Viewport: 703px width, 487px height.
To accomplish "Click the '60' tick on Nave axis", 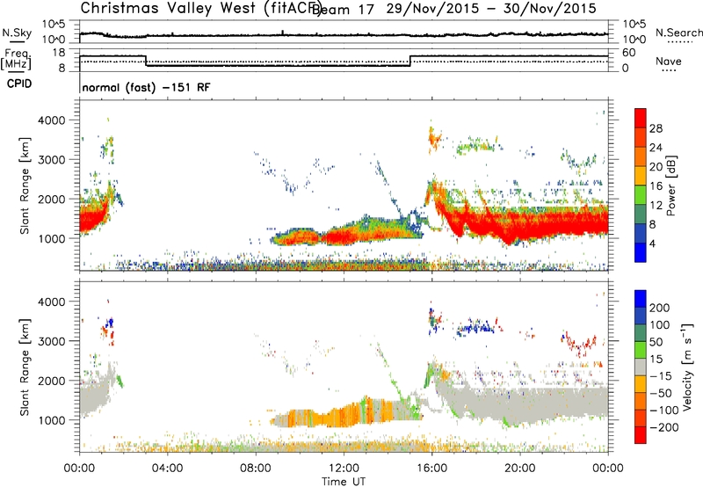I will pyautogui.click(x=629, y=53).
